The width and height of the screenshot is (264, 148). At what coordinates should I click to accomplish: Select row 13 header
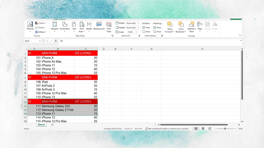[25, 102]
